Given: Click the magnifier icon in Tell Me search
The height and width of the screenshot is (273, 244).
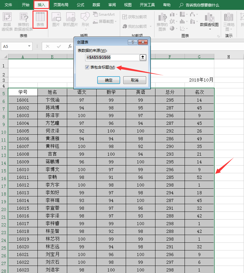Looking at the screenshot, I should click(x=181, y=5).
